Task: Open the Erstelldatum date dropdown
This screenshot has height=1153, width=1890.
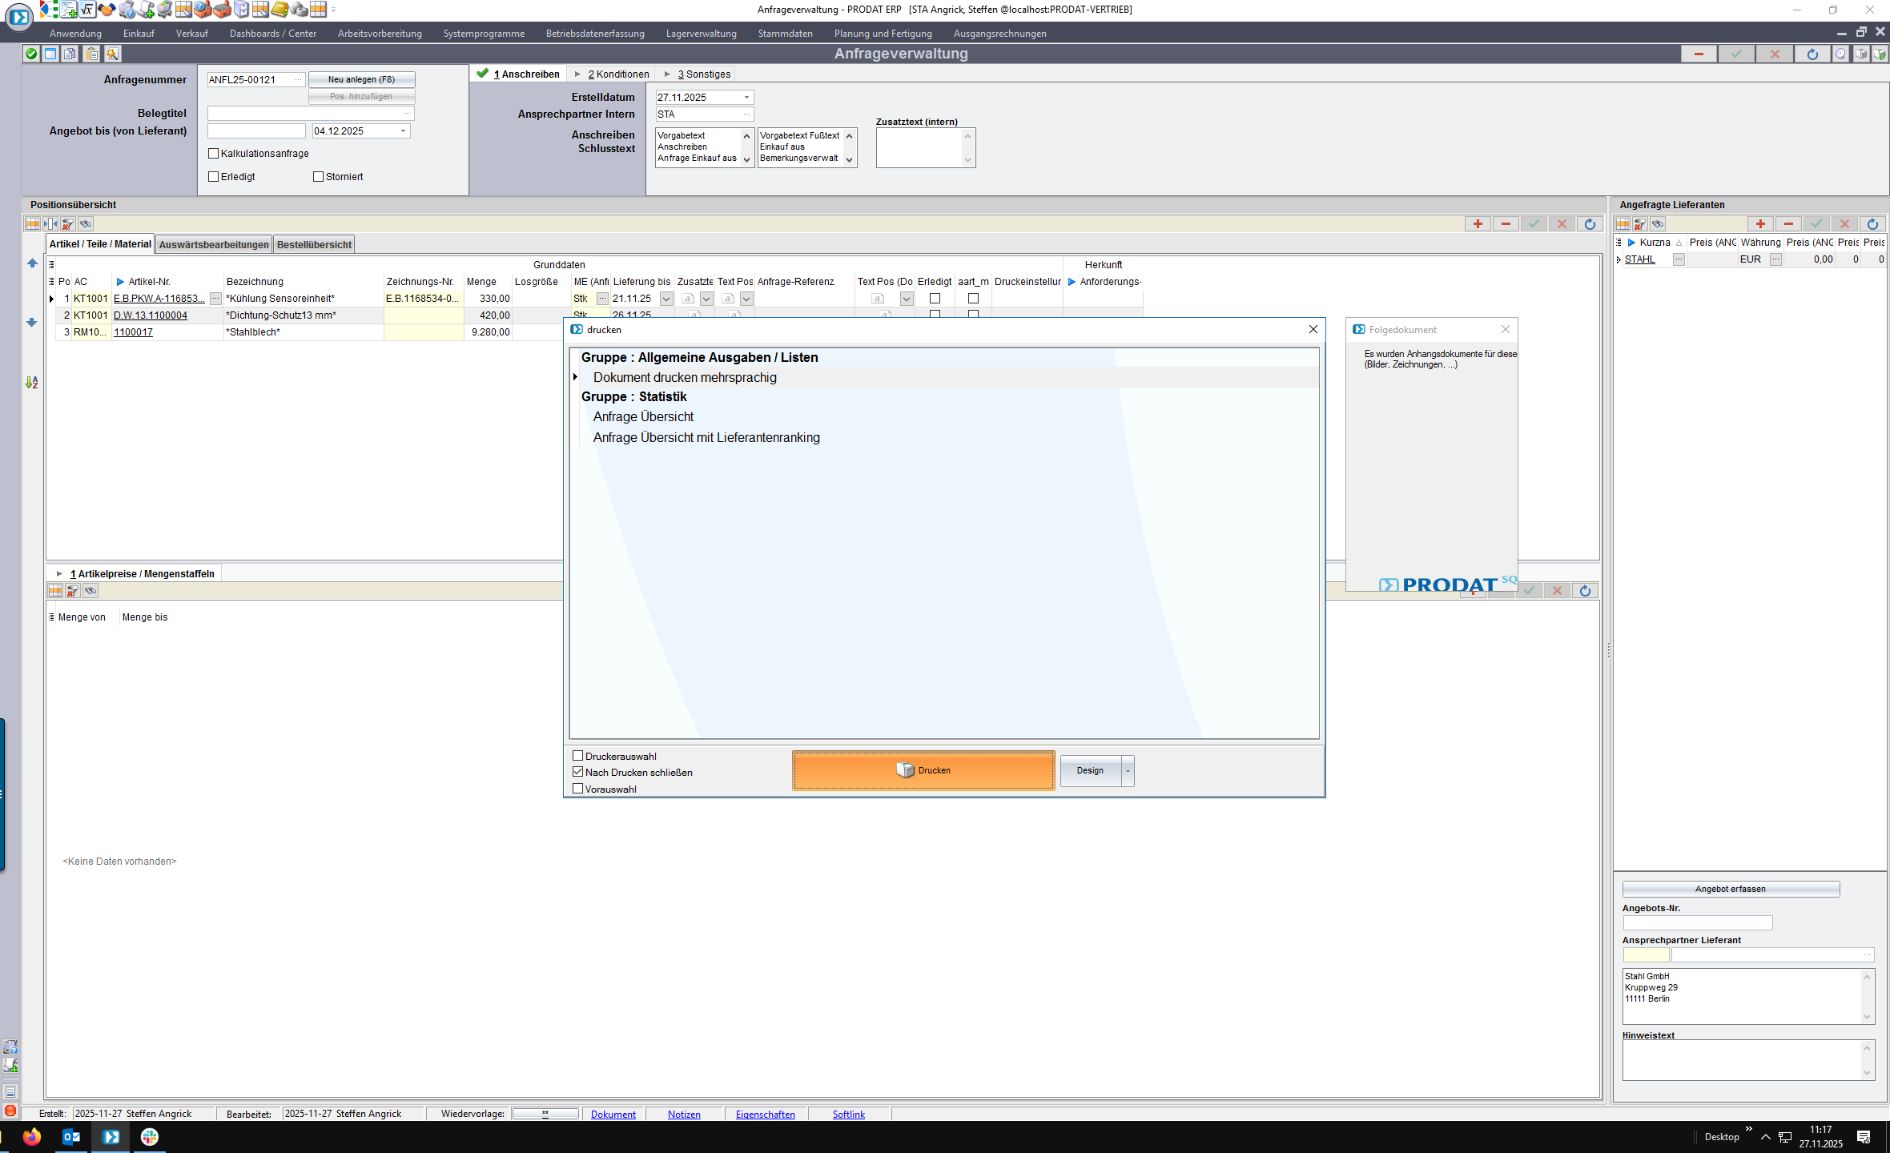Action: point(746,97)
